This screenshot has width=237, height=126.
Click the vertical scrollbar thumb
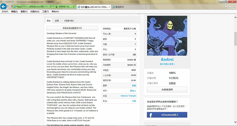click(235, 39)
